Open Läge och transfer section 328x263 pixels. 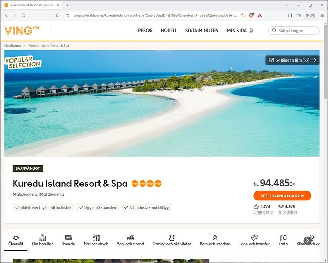[254, 240]
